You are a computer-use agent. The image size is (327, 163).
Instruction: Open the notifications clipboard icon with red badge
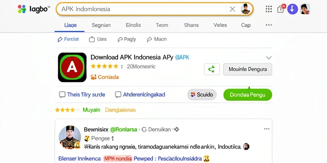281,9
